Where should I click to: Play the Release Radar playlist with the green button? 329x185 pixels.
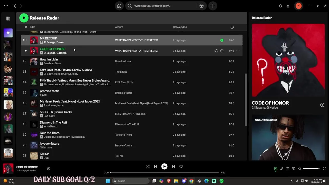[24, 18]
